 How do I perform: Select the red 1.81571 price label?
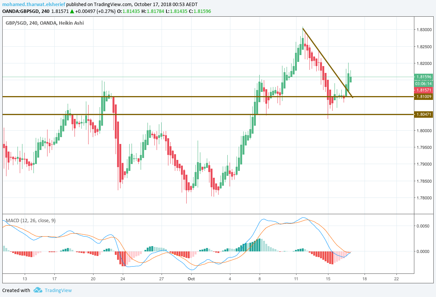[423, 90]
